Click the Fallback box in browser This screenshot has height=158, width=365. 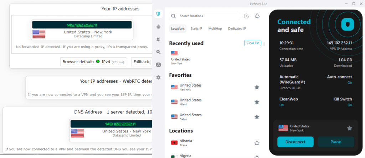[x=142, y=62]
